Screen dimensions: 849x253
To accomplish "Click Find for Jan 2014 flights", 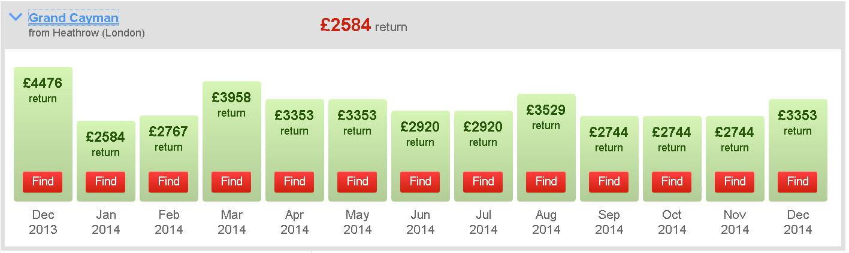I will click(x=106, y=182).
